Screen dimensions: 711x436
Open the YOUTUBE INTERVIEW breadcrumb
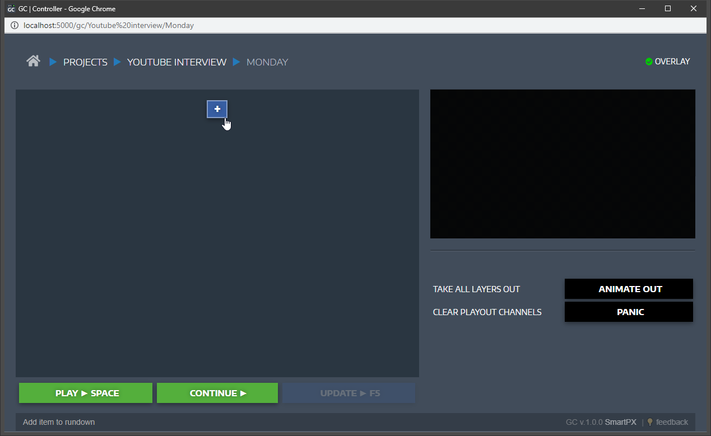tap(176, 62)
